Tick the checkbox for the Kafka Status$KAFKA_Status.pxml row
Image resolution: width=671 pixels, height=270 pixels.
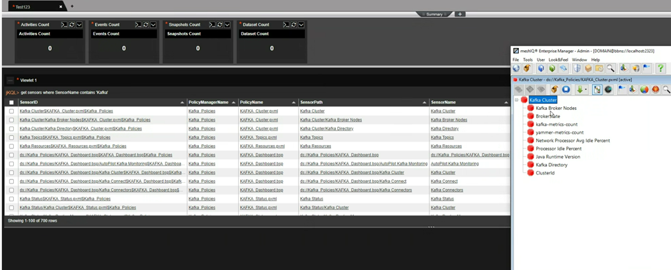tap(12, 199)
